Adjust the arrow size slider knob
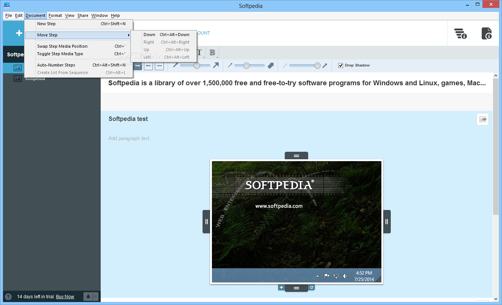502x305 pixels. click(x=197, y=65)
